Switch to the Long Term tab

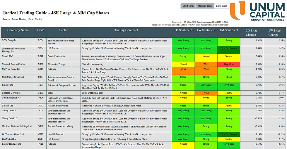[x=221, y=6]
